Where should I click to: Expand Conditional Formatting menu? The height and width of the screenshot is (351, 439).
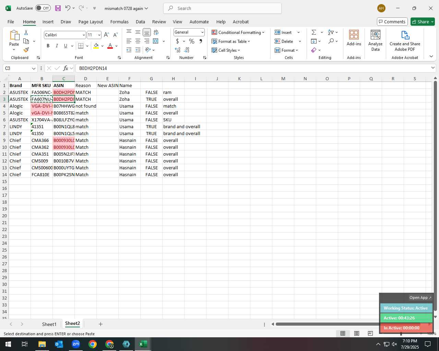(238, 32)
